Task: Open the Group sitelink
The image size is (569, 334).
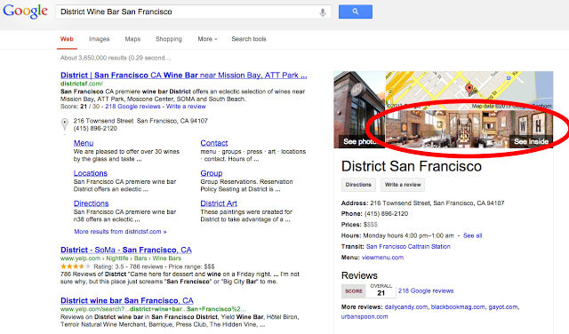Action: 212,173
